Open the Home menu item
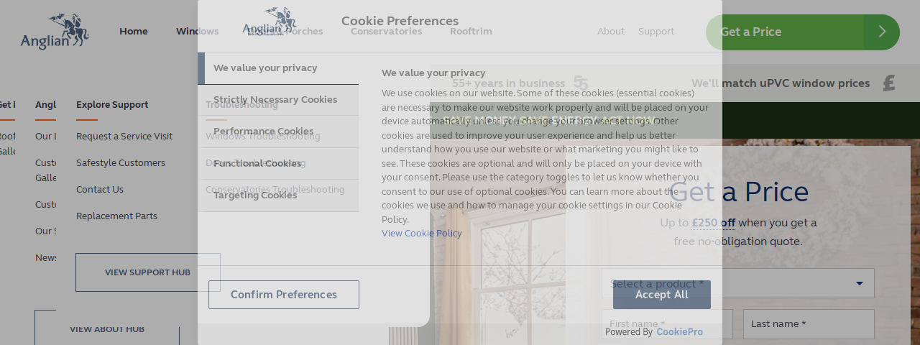The height and width of the screenshot is (345, 920). [x=134, y=31]
